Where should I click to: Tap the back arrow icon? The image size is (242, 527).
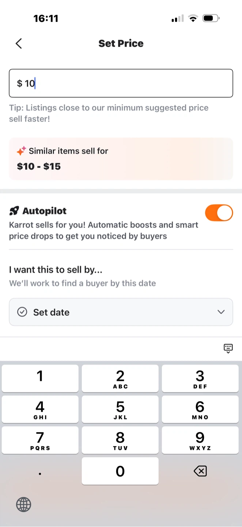coord(19,43)
